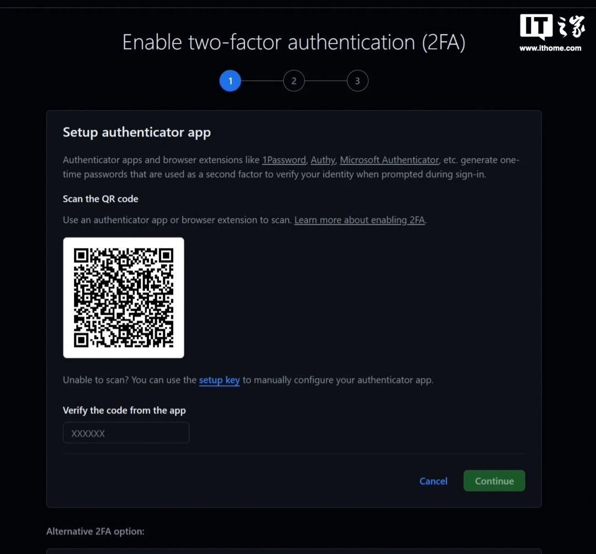Go to step 2 circle

tap(294, 81)
